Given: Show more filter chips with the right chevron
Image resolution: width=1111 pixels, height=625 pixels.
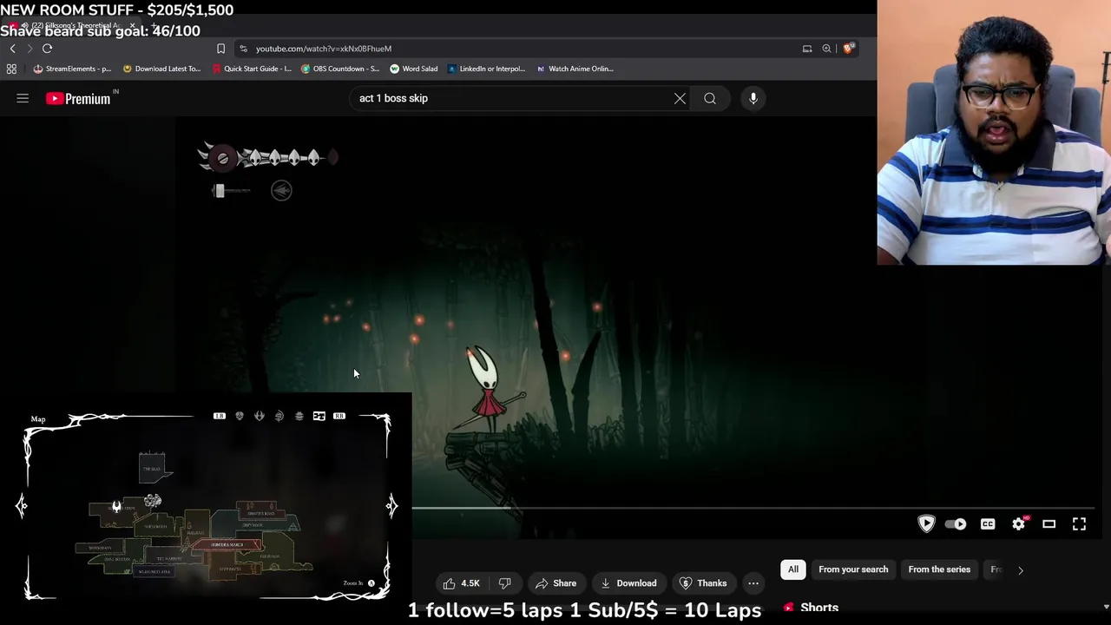Looking at the screenshot, I should (x=1021, y=570).
